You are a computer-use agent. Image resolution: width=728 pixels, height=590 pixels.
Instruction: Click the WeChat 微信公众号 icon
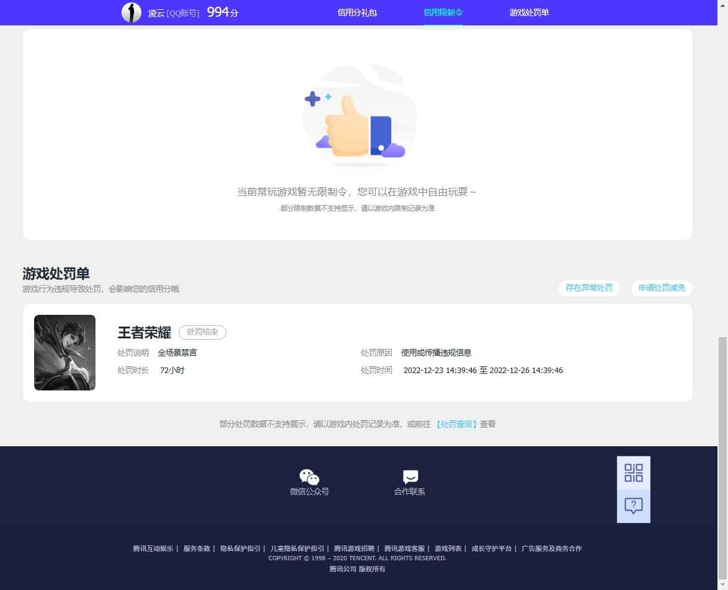point(309,477)
